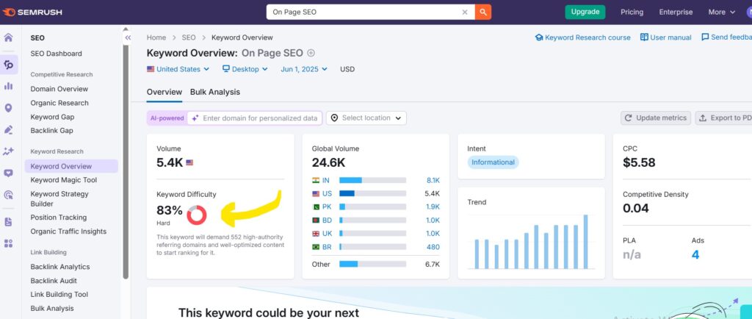Image resolution: width=752 pixels, height=319 pixels.
Task: Open the target click rail icon
Action: [9, 194]
